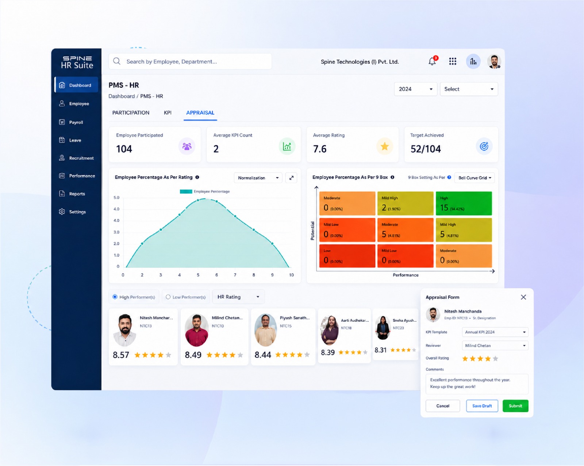This screenshot has width=584, height=466.
Task: Open Employee in the sidebar menu
Action: tap(76, 103)
